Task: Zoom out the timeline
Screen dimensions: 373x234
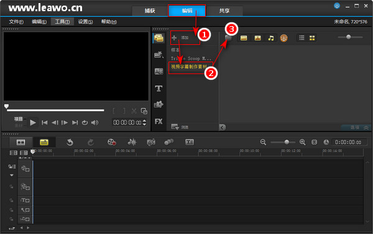Action: coord(263,142)
